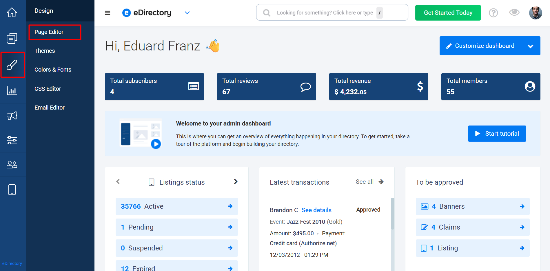Click Get Started Today button
The width and height of the screenshot is (550, 271).
(x=448, y=13)
